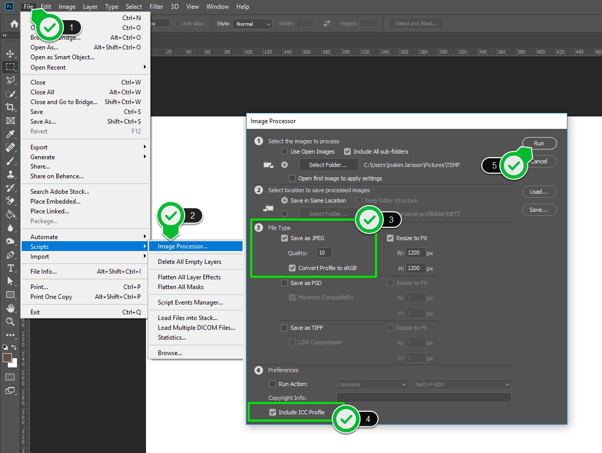Expand the Open Recent submenu
602x453 pixels.
tap(85, 67)
